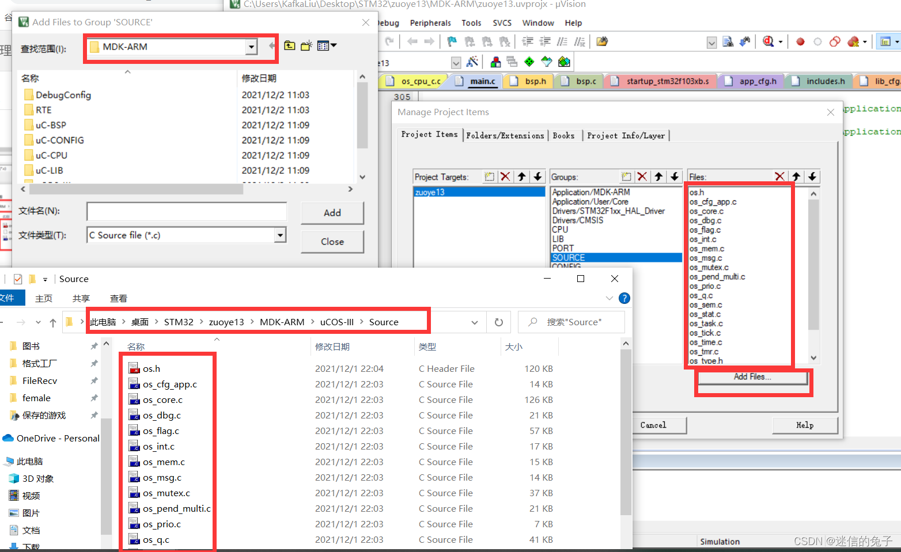Click New Group icon in Groups panel
The image size is (901, 552).
[x=626, y=177]
